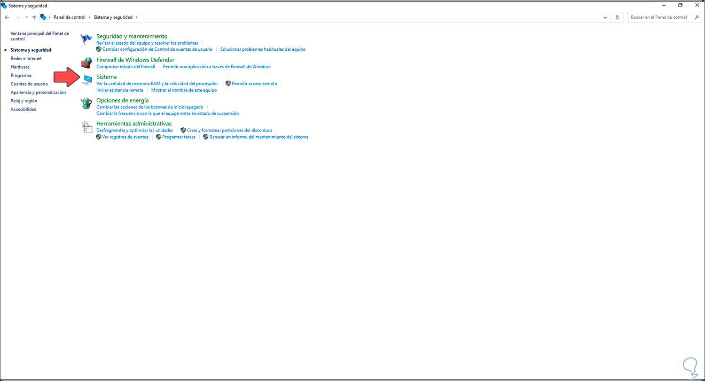This screenshot has width=705, height=381.
Task: Click the Sistema computer icon
Action: (86, 80)
